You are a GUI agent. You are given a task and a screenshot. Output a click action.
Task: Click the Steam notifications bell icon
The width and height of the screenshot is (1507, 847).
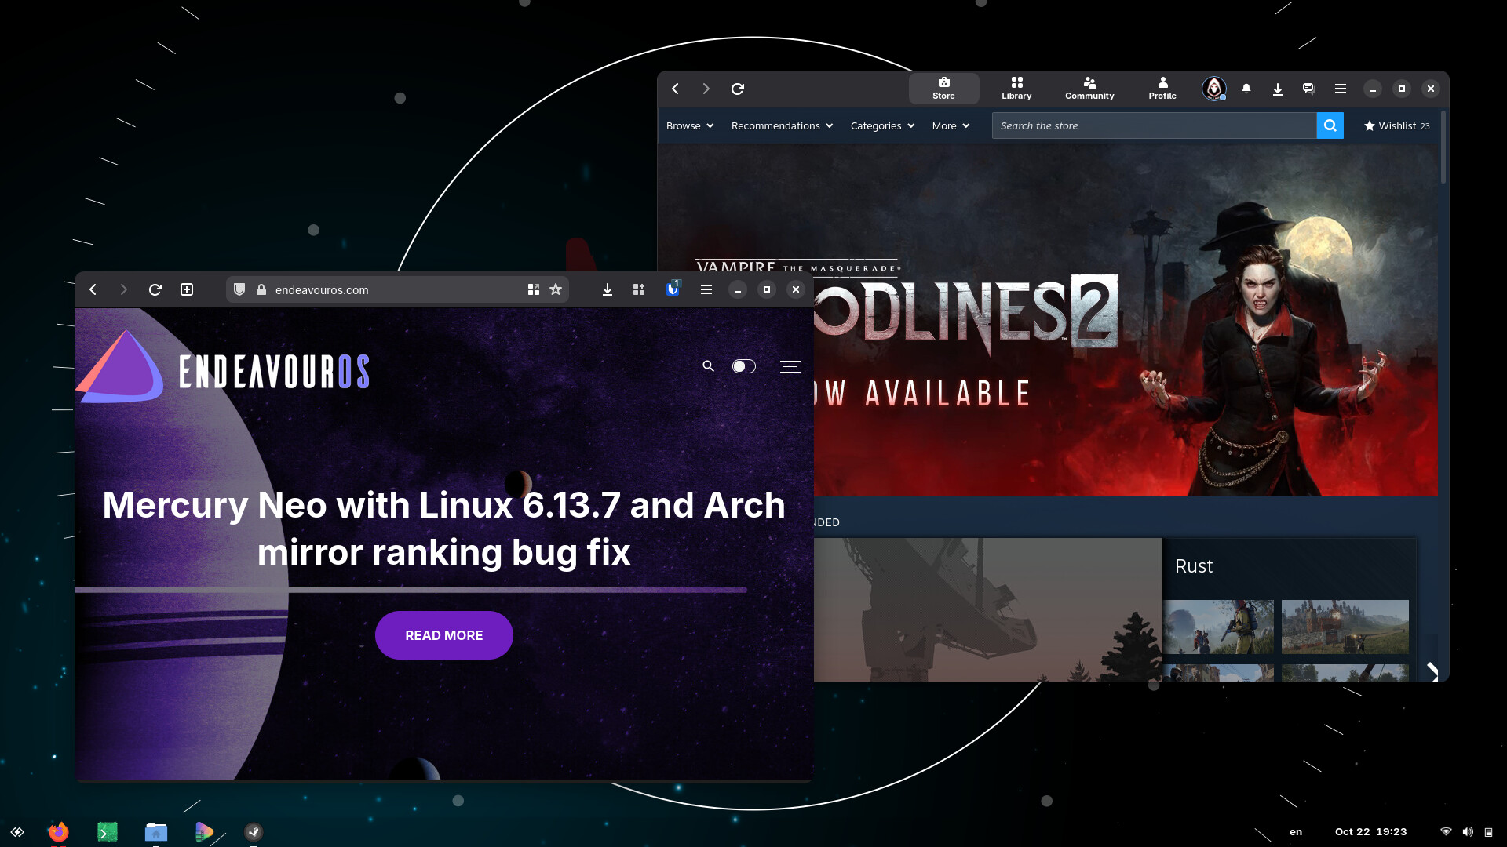[x=1246, y=89]
